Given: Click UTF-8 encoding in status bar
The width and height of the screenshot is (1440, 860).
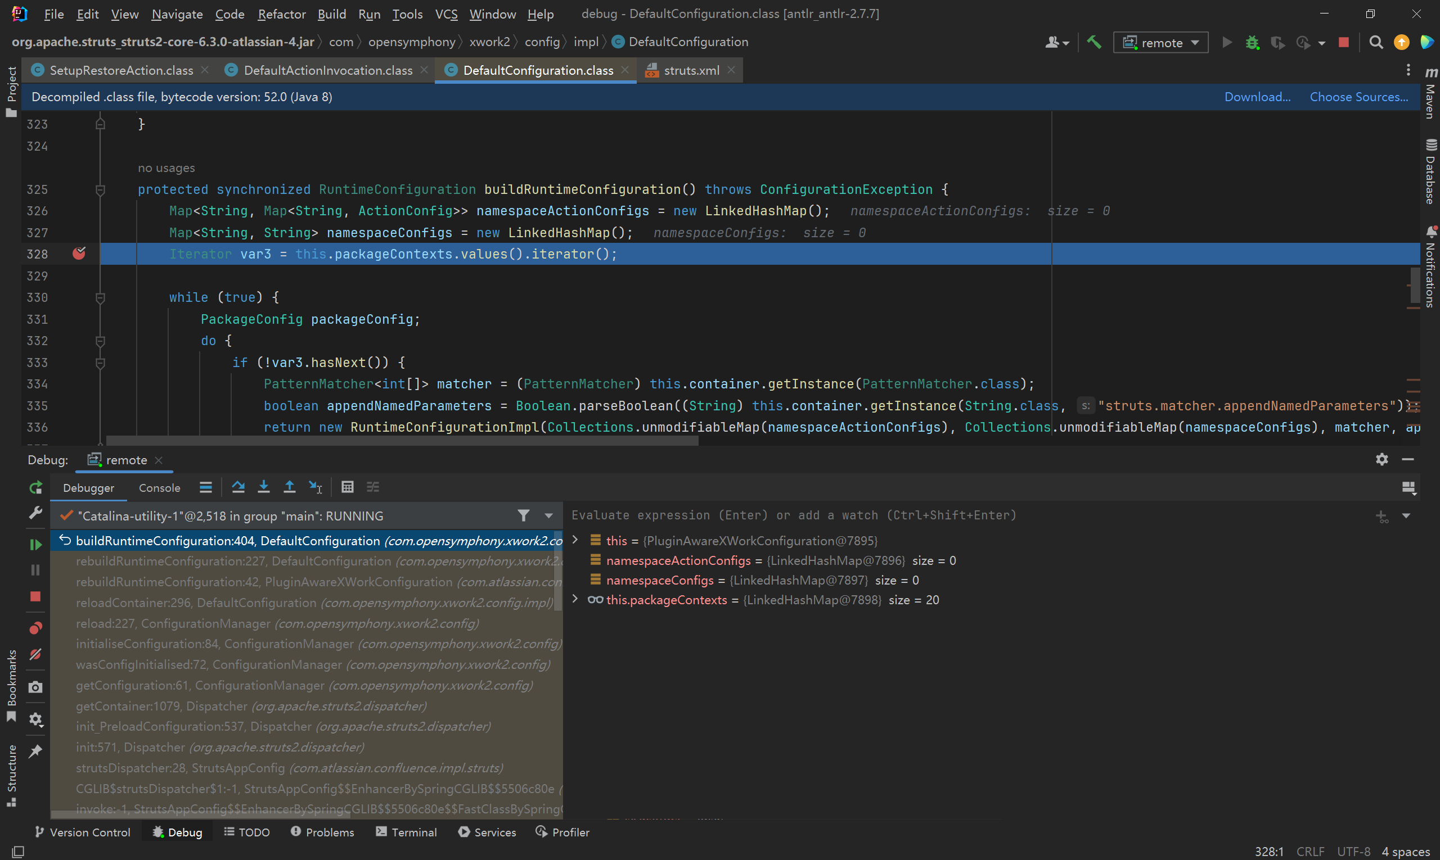Looking at the screenshot, I should click(x=1353, y=852).
